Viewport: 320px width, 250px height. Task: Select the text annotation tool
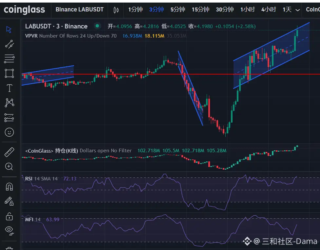point(9,88)
